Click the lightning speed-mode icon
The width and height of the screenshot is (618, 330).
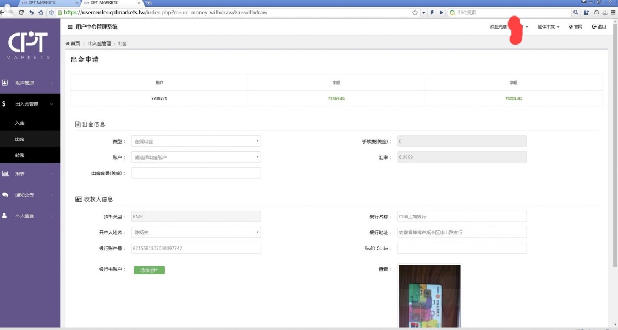point(432,13)
